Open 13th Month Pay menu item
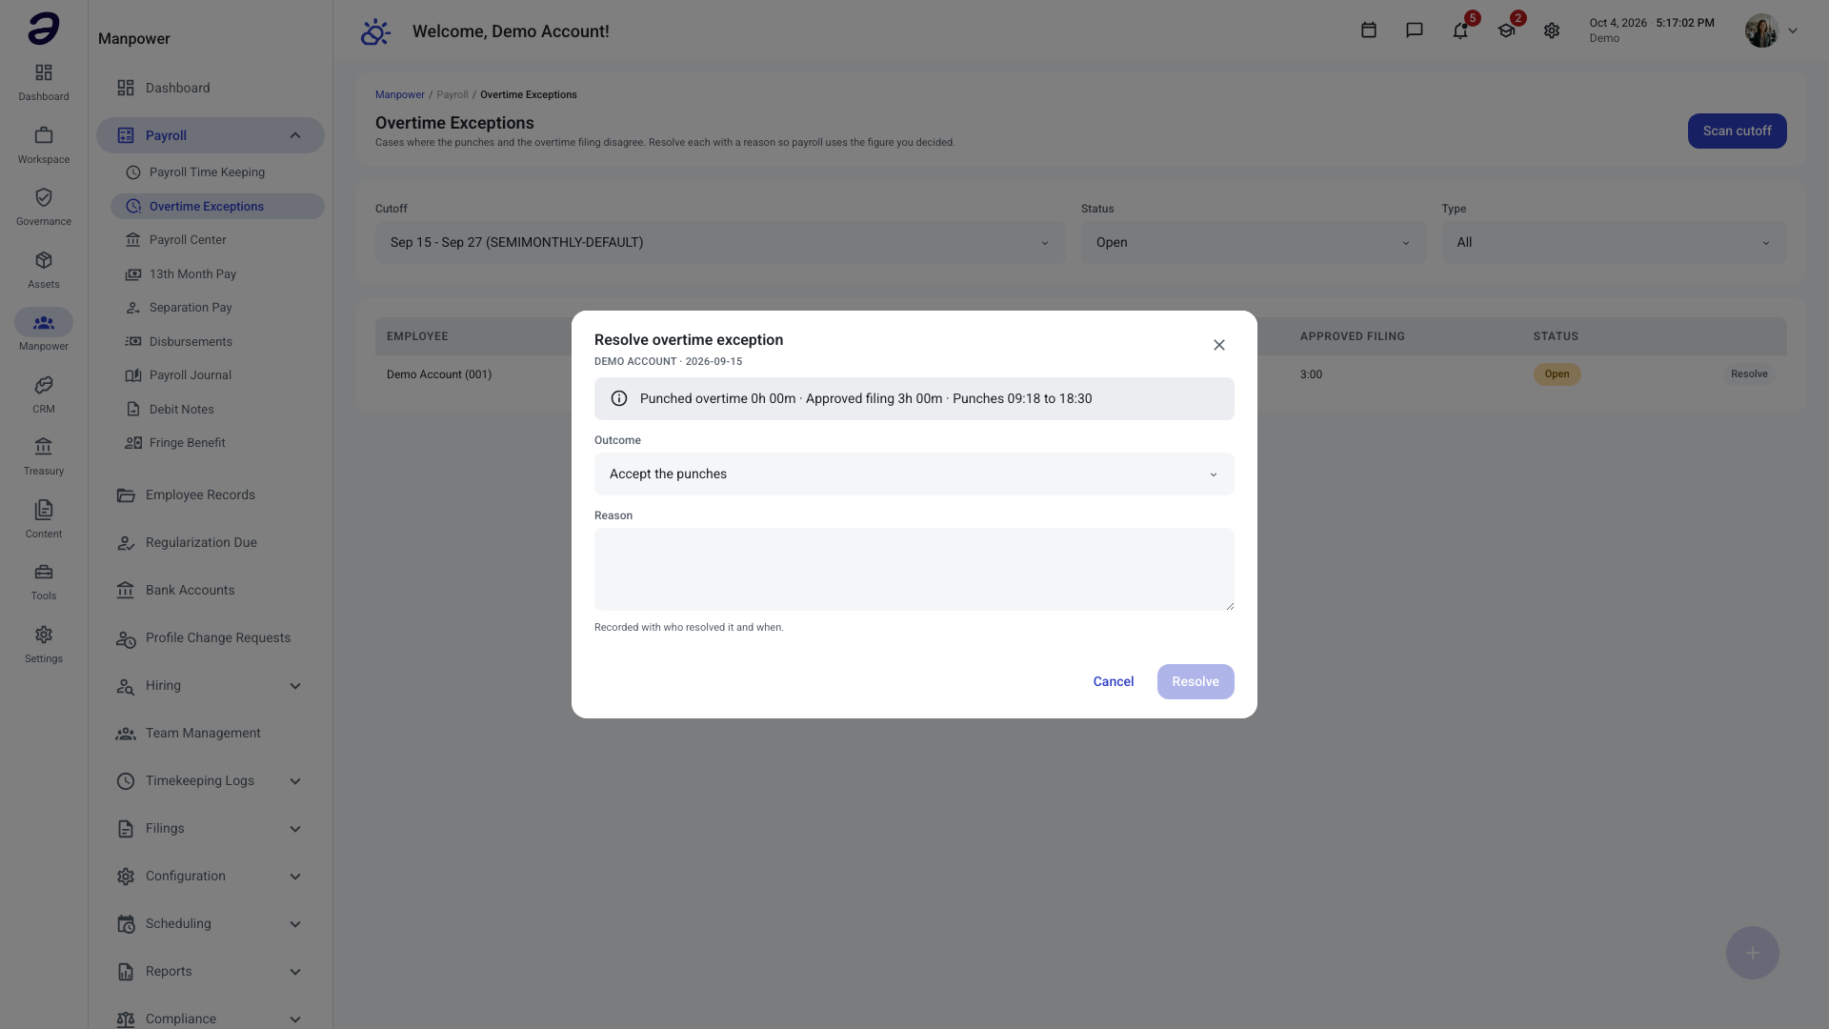The width and height of the screenshot is (1829, 1029). 217,274
